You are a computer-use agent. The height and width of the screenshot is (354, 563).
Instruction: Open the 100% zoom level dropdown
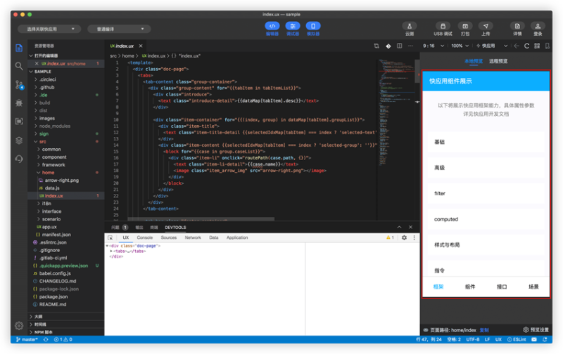[x=460, y=46]
